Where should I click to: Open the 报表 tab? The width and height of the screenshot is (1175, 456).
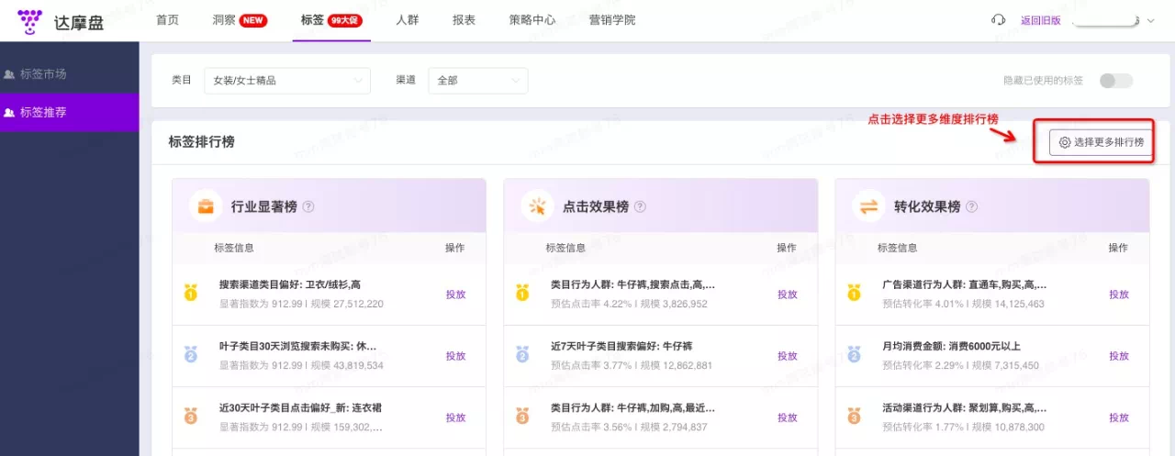(x=464, y=20)
